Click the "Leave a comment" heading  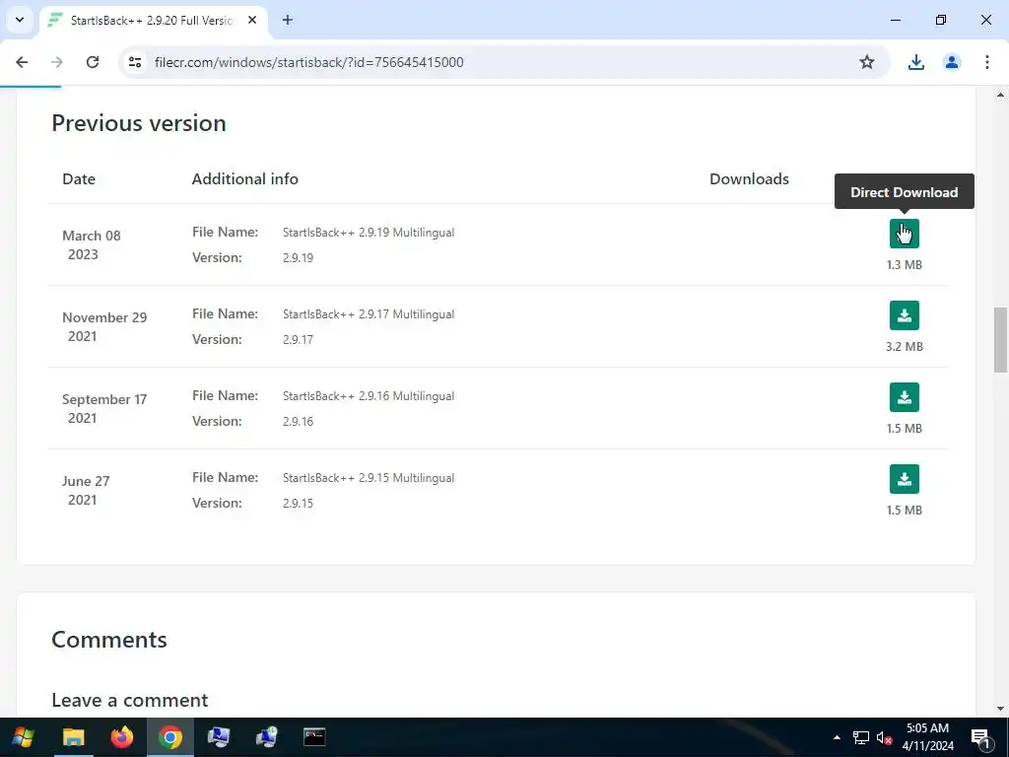tap(130, 700)
